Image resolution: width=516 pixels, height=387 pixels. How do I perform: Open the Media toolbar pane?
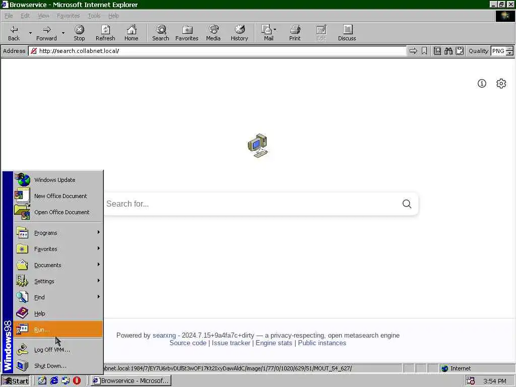[213, 33]
